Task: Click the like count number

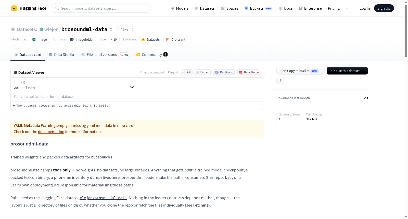Action: [x=132, y=29]
